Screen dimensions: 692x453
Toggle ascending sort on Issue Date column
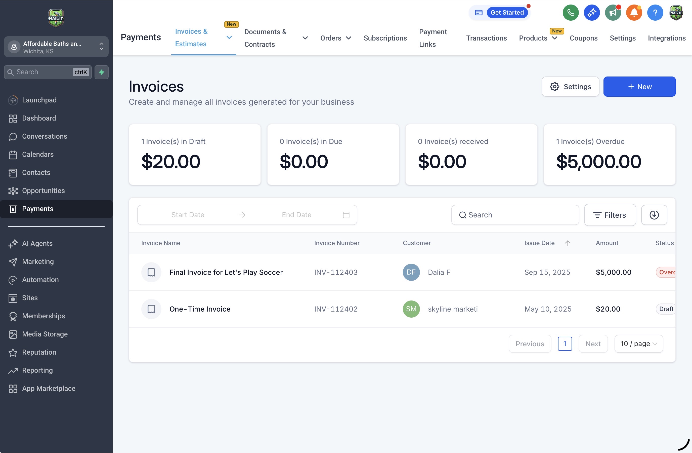click(568, 243)
